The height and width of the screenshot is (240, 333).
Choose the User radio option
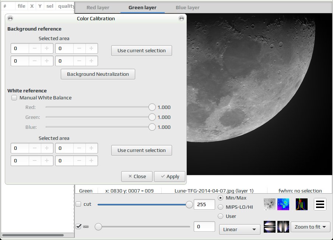point(220,216)
